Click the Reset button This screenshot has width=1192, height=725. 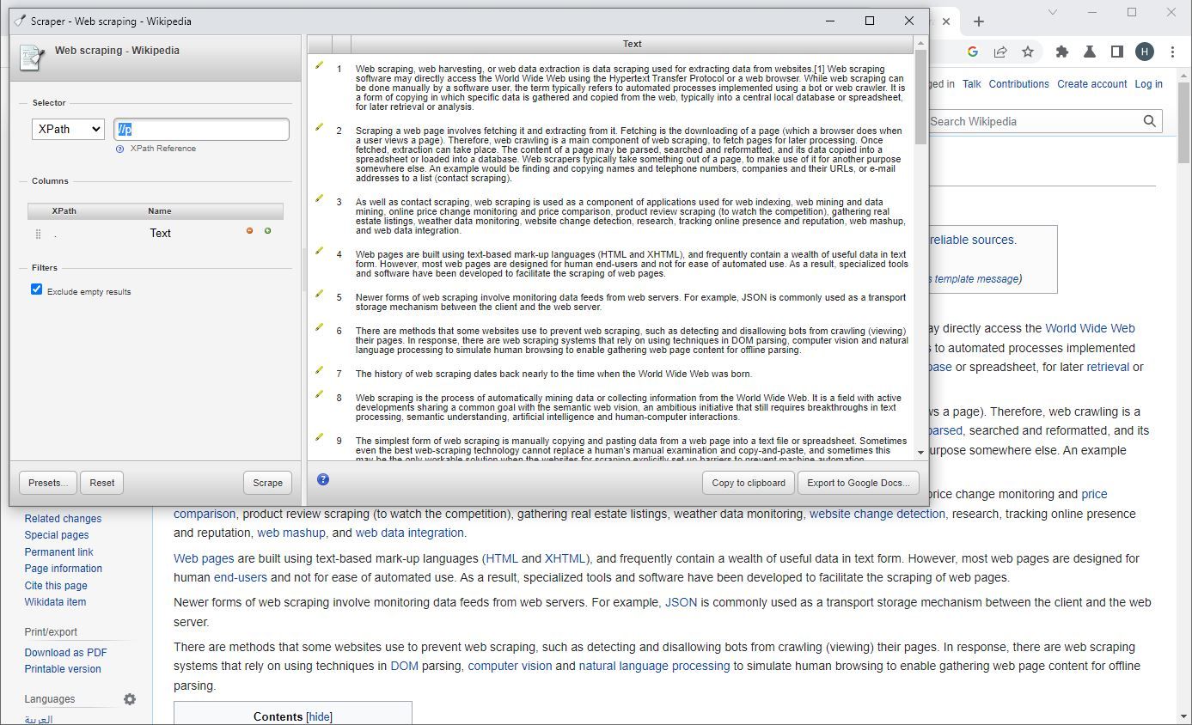(102, 483)
